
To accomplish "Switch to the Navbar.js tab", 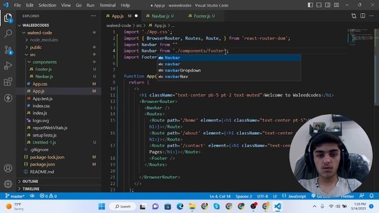I will click(x=160, y=16).
